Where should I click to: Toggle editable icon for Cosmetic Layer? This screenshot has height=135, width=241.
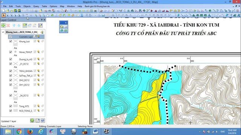point(35,37)
